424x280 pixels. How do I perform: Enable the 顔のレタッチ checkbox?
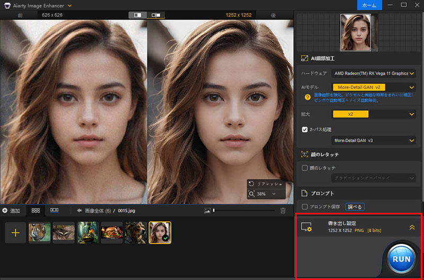coord(305,168)
